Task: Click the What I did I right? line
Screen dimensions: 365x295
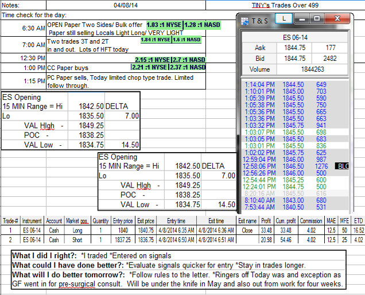Action: click(x=91, y=255)
